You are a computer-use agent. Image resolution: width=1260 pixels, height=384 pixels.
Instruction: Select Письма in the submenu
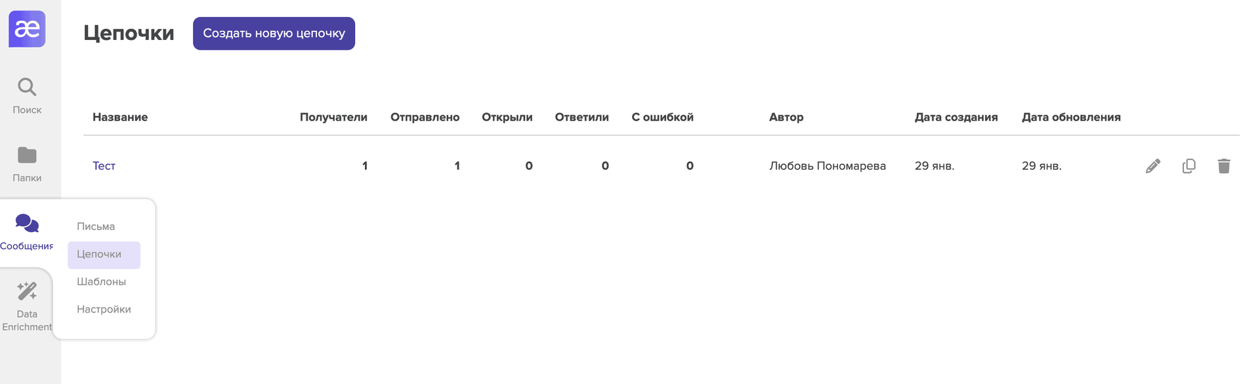pyautogui.click(x=96, y=227)
